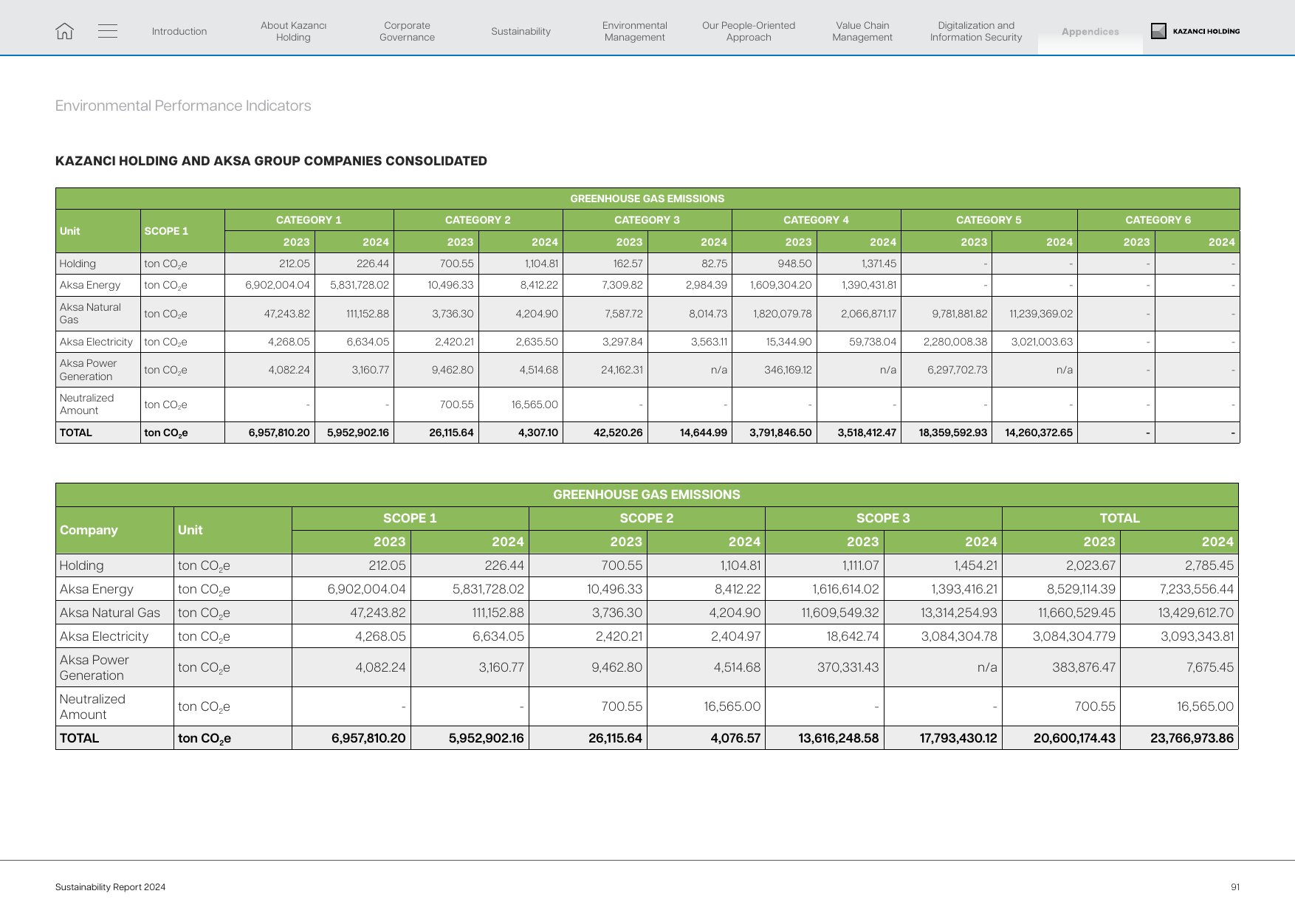1295x916 pixels.
Task: Click the CATEGORY 1 column header
Action: [x=309, y=220]
